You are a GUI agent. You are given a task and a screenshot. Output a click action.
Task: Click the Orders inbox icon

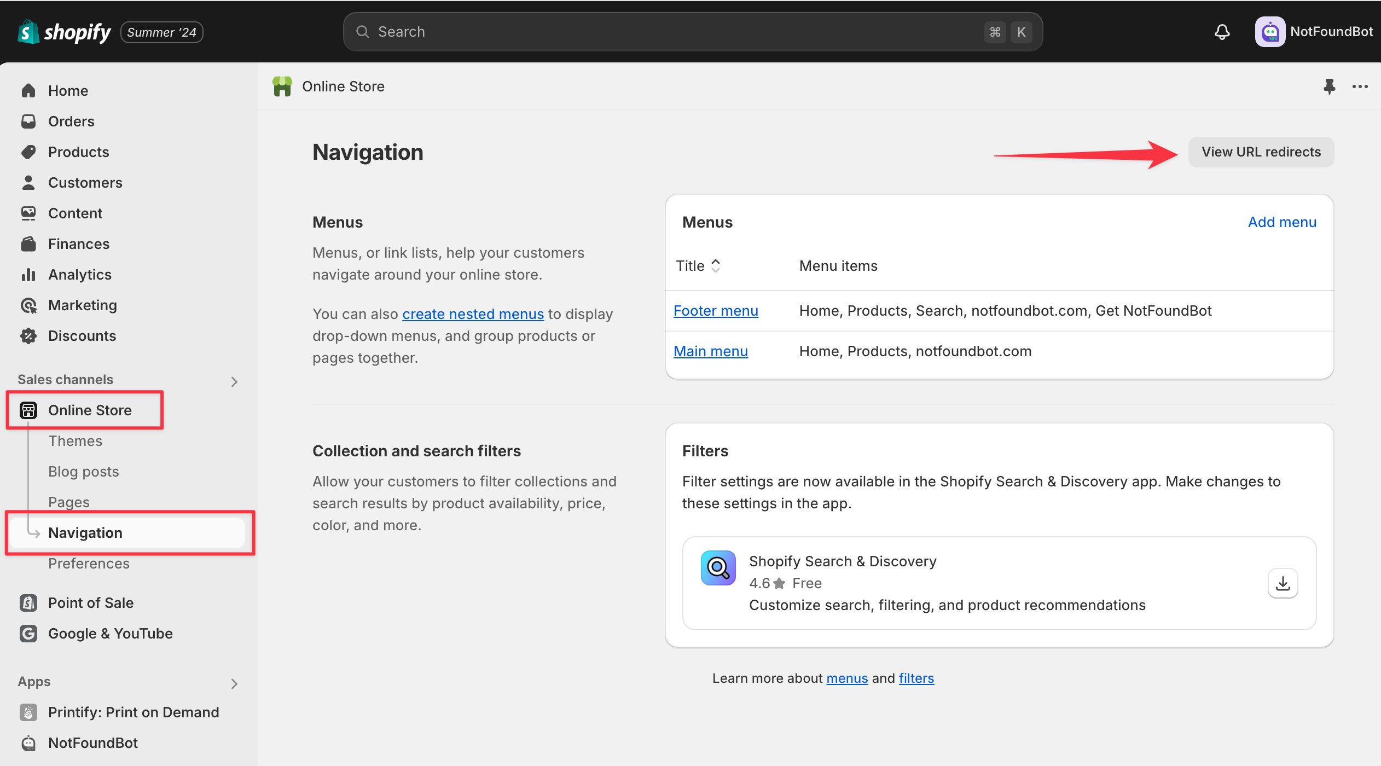28,121
